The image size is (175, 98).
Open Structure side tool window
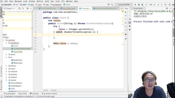tap(1, 71)
